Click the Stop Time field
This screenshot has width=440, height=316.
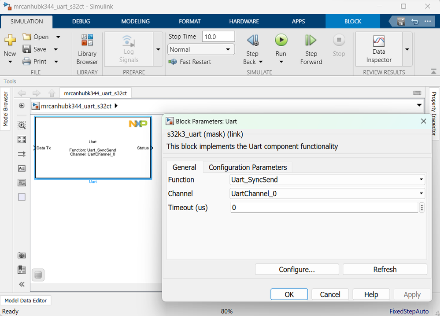tap(218, 37)
